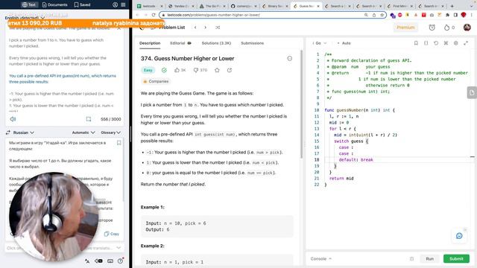Place cursor on code line 18 default: break
The width and height of the screenshot is (477, 268).
(356, 160)
